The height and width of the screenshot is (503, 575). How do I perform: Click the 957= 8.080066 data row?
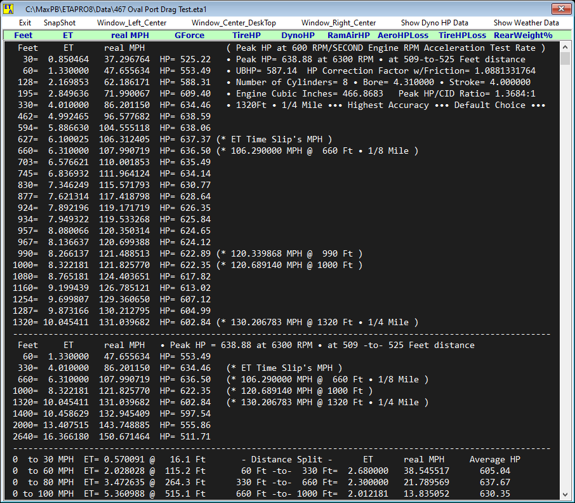(114, 231)
